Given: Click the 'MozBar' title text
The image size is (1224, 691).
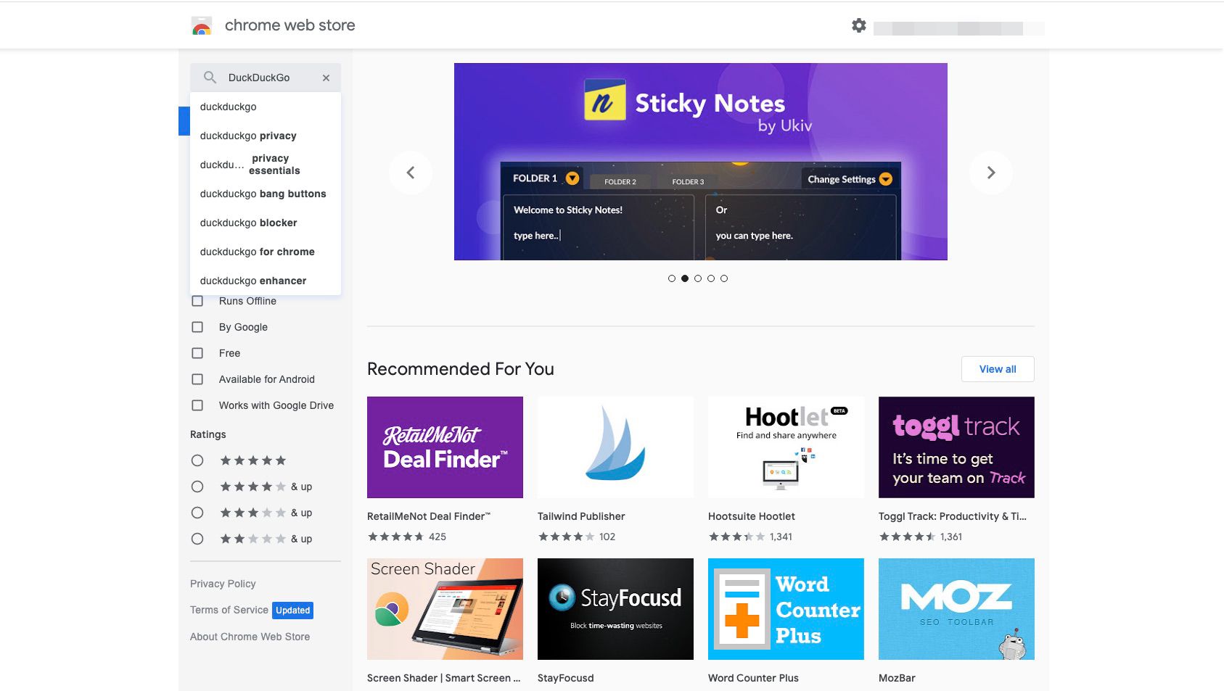Looking at the screenshot, I should (x=897, y=678).
